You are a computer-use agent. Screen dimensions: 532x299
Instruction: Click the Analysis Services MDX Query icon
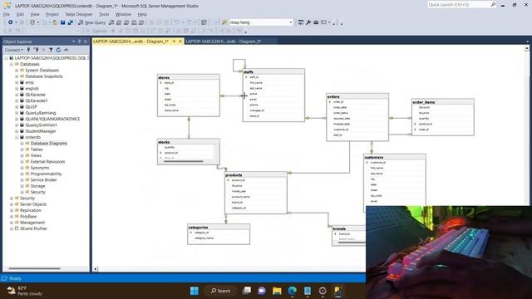119,22
